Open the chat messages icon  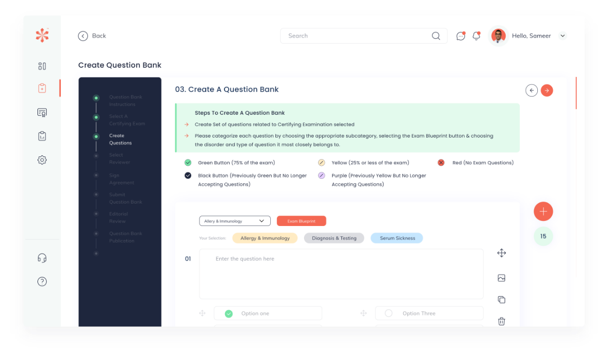(x=460, y=36)
